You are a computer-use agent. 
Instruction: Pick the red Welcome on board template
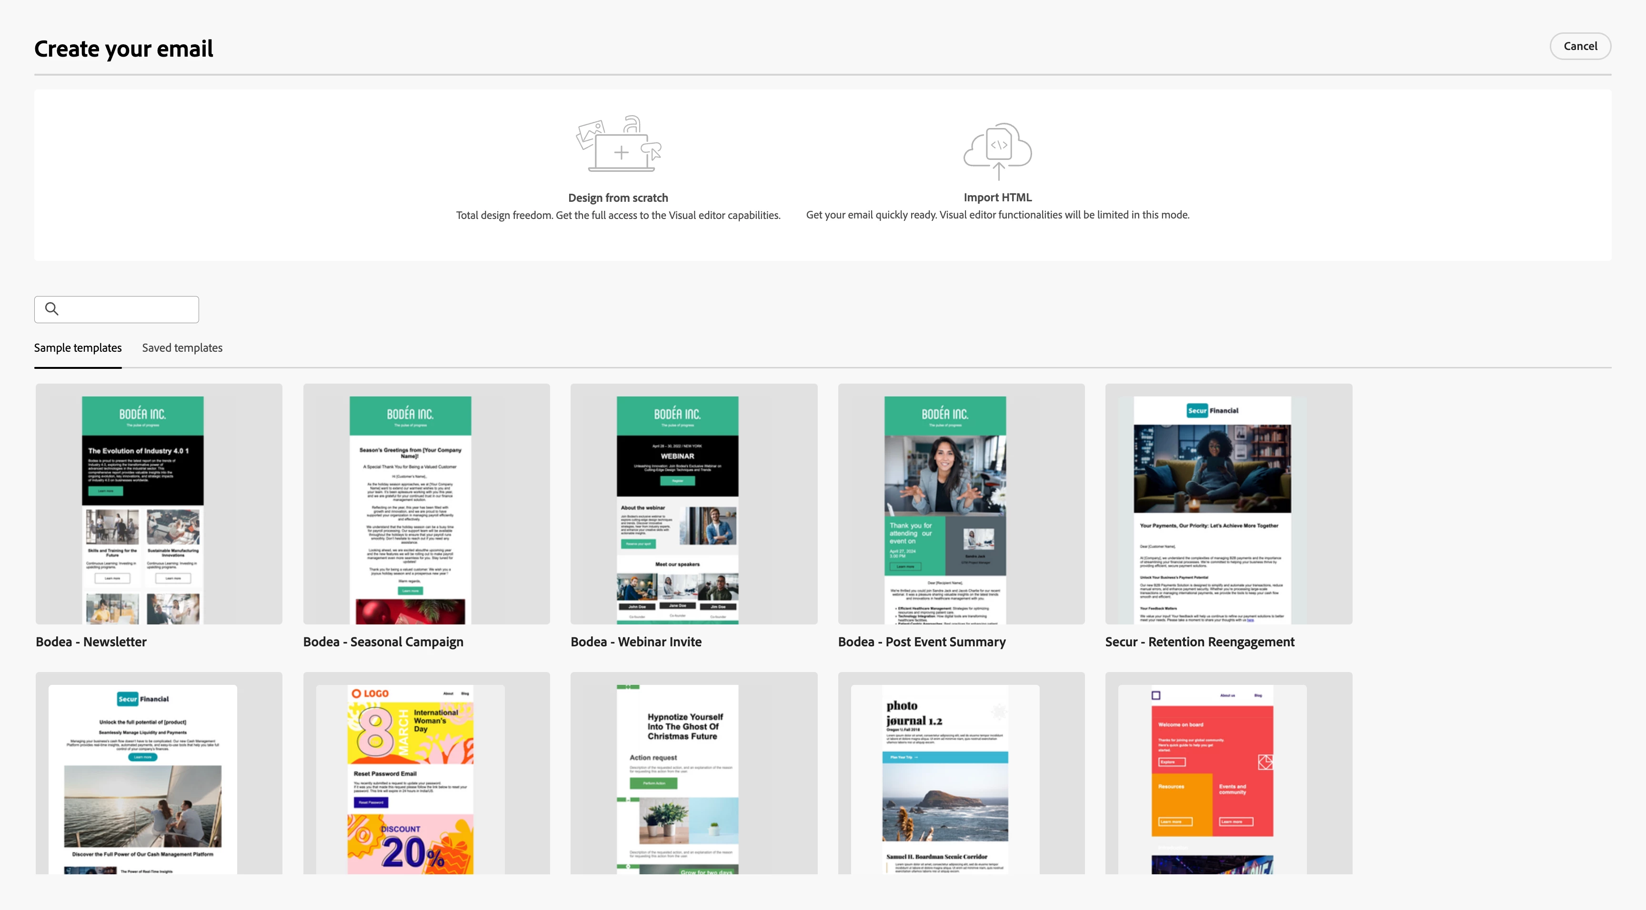click(1228, 773)
